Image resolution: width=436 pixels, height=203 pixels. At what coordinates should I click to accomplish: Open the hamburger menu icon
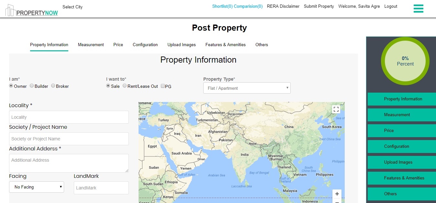point(418,8)
